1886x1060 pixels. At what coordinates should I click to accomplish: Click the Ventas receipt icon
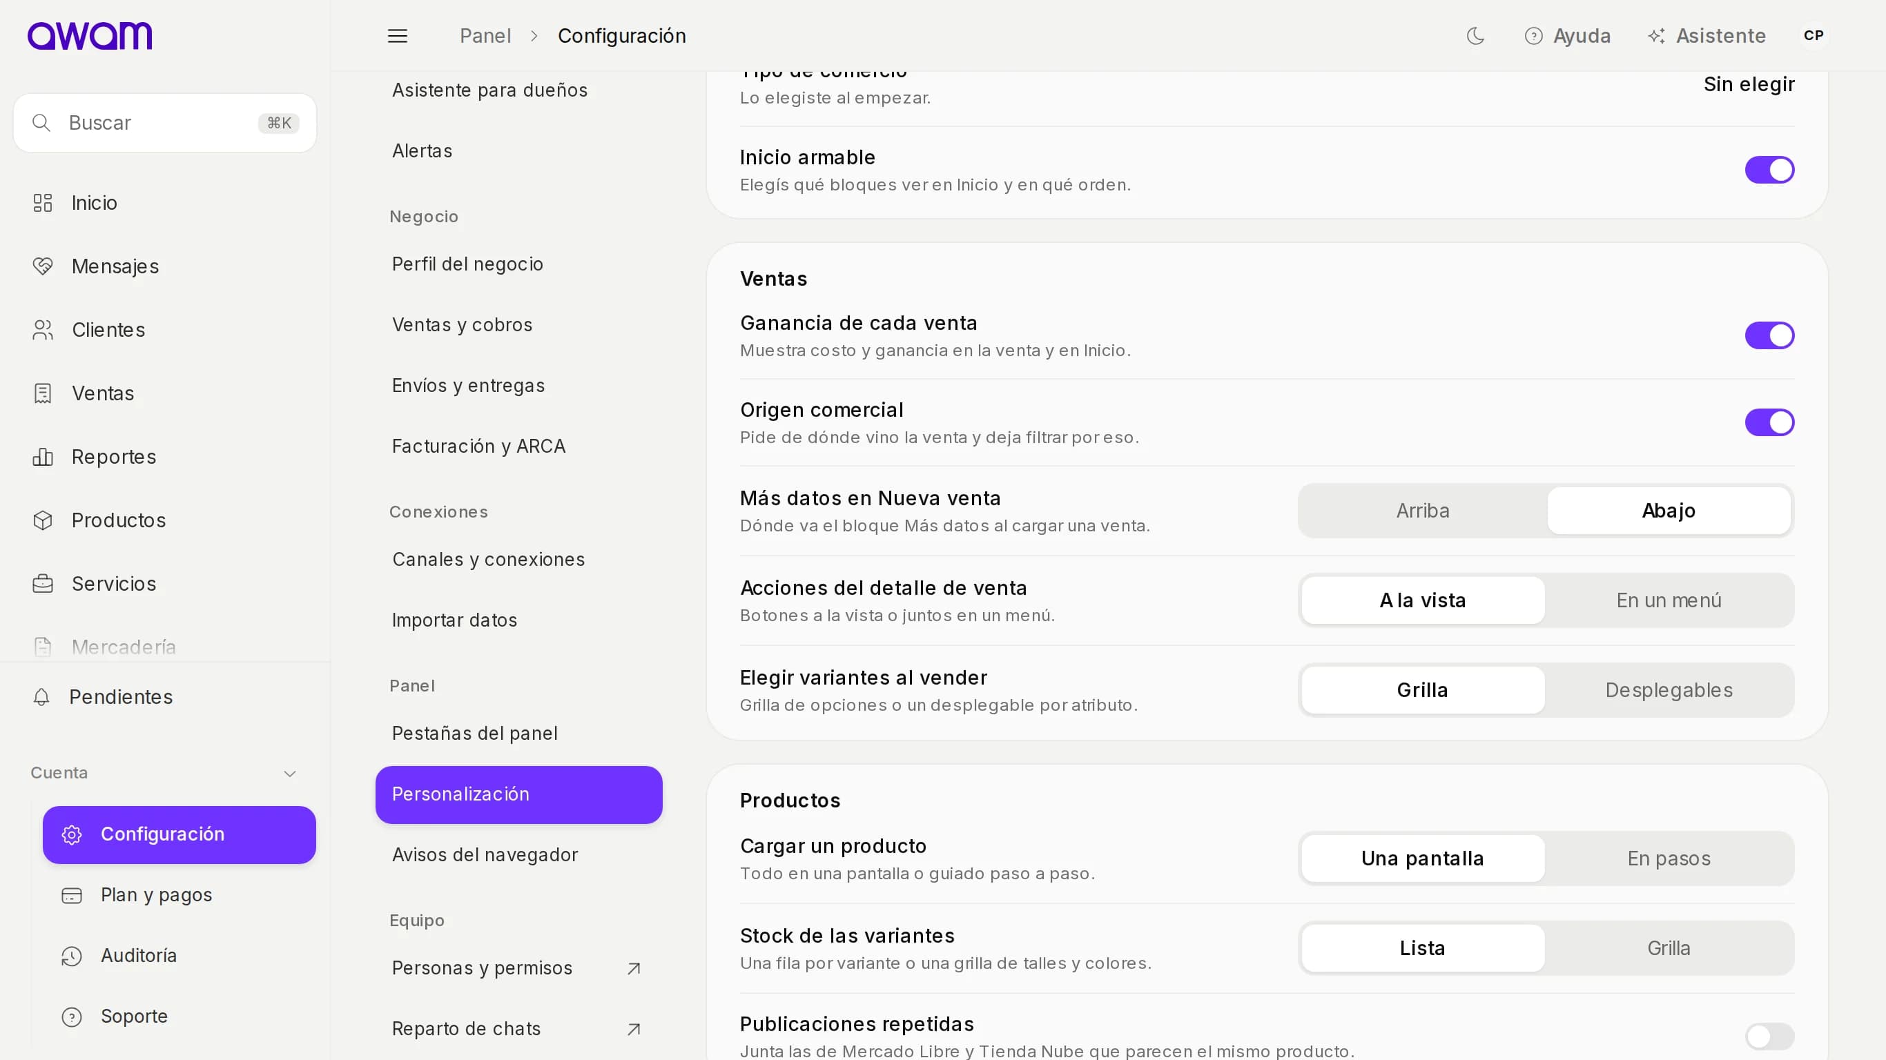[x=43, y=393]
